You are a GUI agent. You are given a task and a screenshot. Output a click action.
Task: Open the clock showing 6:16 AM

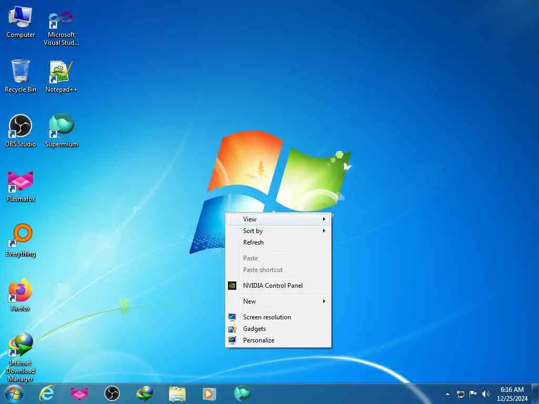[512, 393]
